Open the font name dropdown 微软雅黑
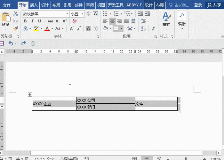The height and width of the screenshot is (160, 224). pos(67,14)
